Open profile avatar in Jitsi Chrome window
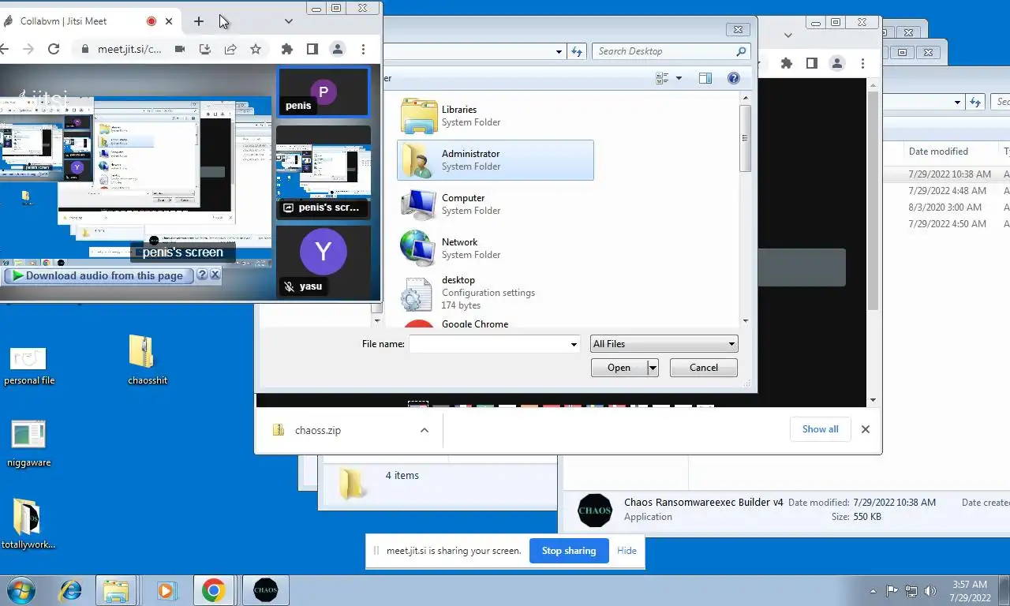Image resolution: width=1010 pixels, height=606 pixels. tap(338, 49)
